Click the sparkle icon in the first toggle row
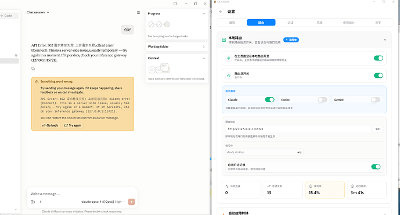400x215 pixels. (x=229, y=58)
